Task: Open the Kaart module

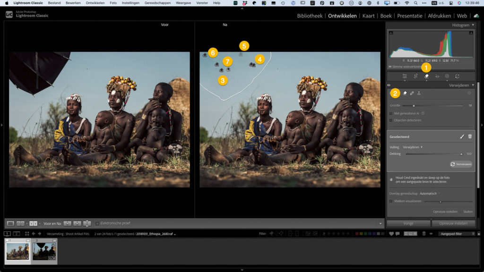Action: click(368, 16)
